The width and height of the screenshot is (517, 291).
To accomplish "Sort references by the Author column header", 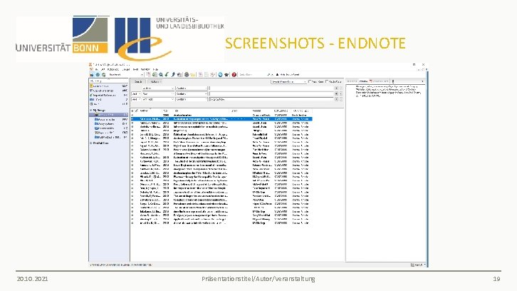I will pos(150,111).
